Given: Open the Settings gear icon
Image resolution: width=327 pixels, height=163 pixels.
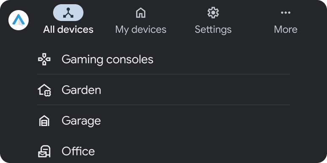Looking at the screenshot, I should [213, 13].
